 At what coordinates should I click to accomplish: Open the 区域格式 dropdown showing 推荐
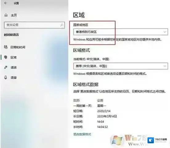[121, 66]
